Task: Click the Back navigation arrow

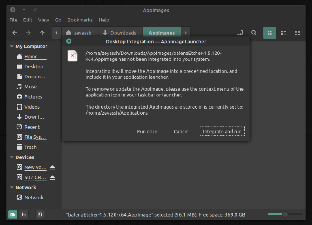Action: click(14, 33)
